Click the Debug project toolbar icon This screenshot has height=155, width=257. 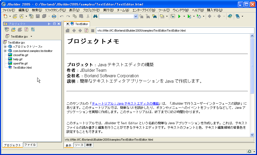189,16
